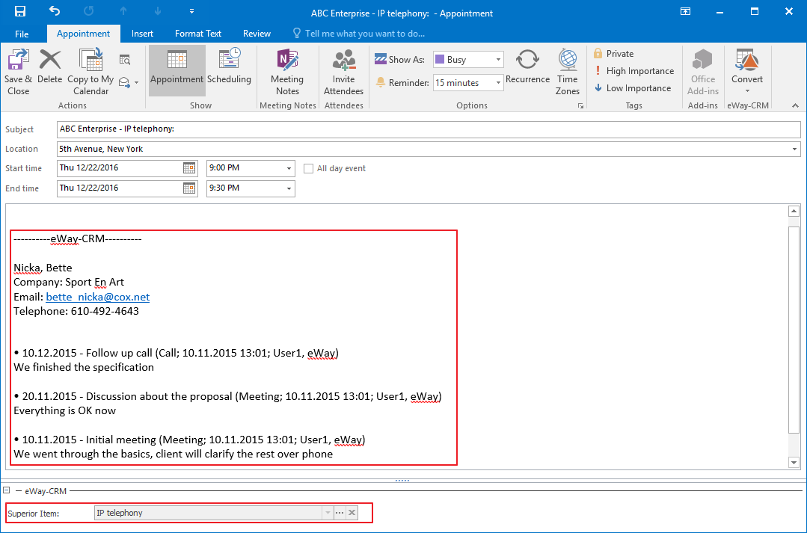Image resolution: width=807 pixels, height=533 pixels.
Task: Clear the Superior Item with the X button
Action: click(352, 513)
